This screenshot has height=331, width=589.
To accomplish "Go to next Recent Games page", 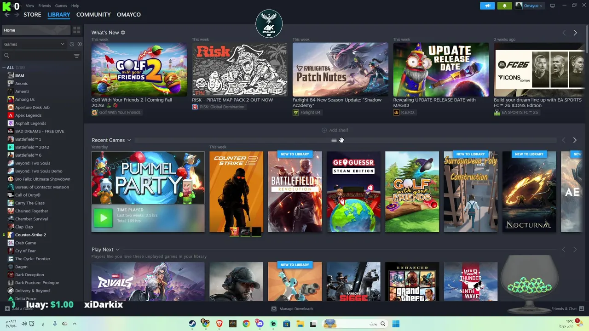I will click(x=575, y=140).
